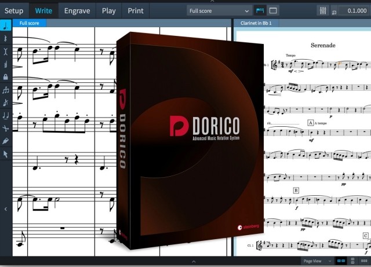The width and height of the screenshot is (371, 267).
Task: Select vertical pages arrangement icon
Action: [x=352, y=261]
